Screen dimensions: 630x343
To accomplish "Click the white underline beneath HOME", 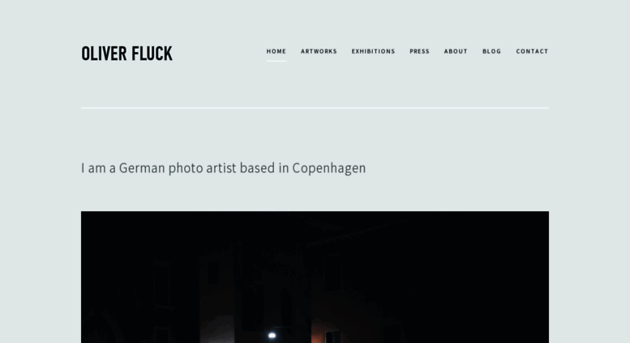I will [x=276, y=61].
